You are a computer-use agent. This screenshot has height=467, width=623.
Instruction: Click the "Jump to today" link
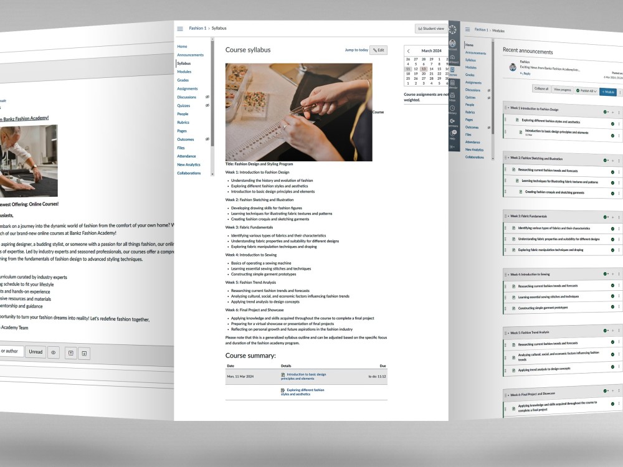[356, 50]
